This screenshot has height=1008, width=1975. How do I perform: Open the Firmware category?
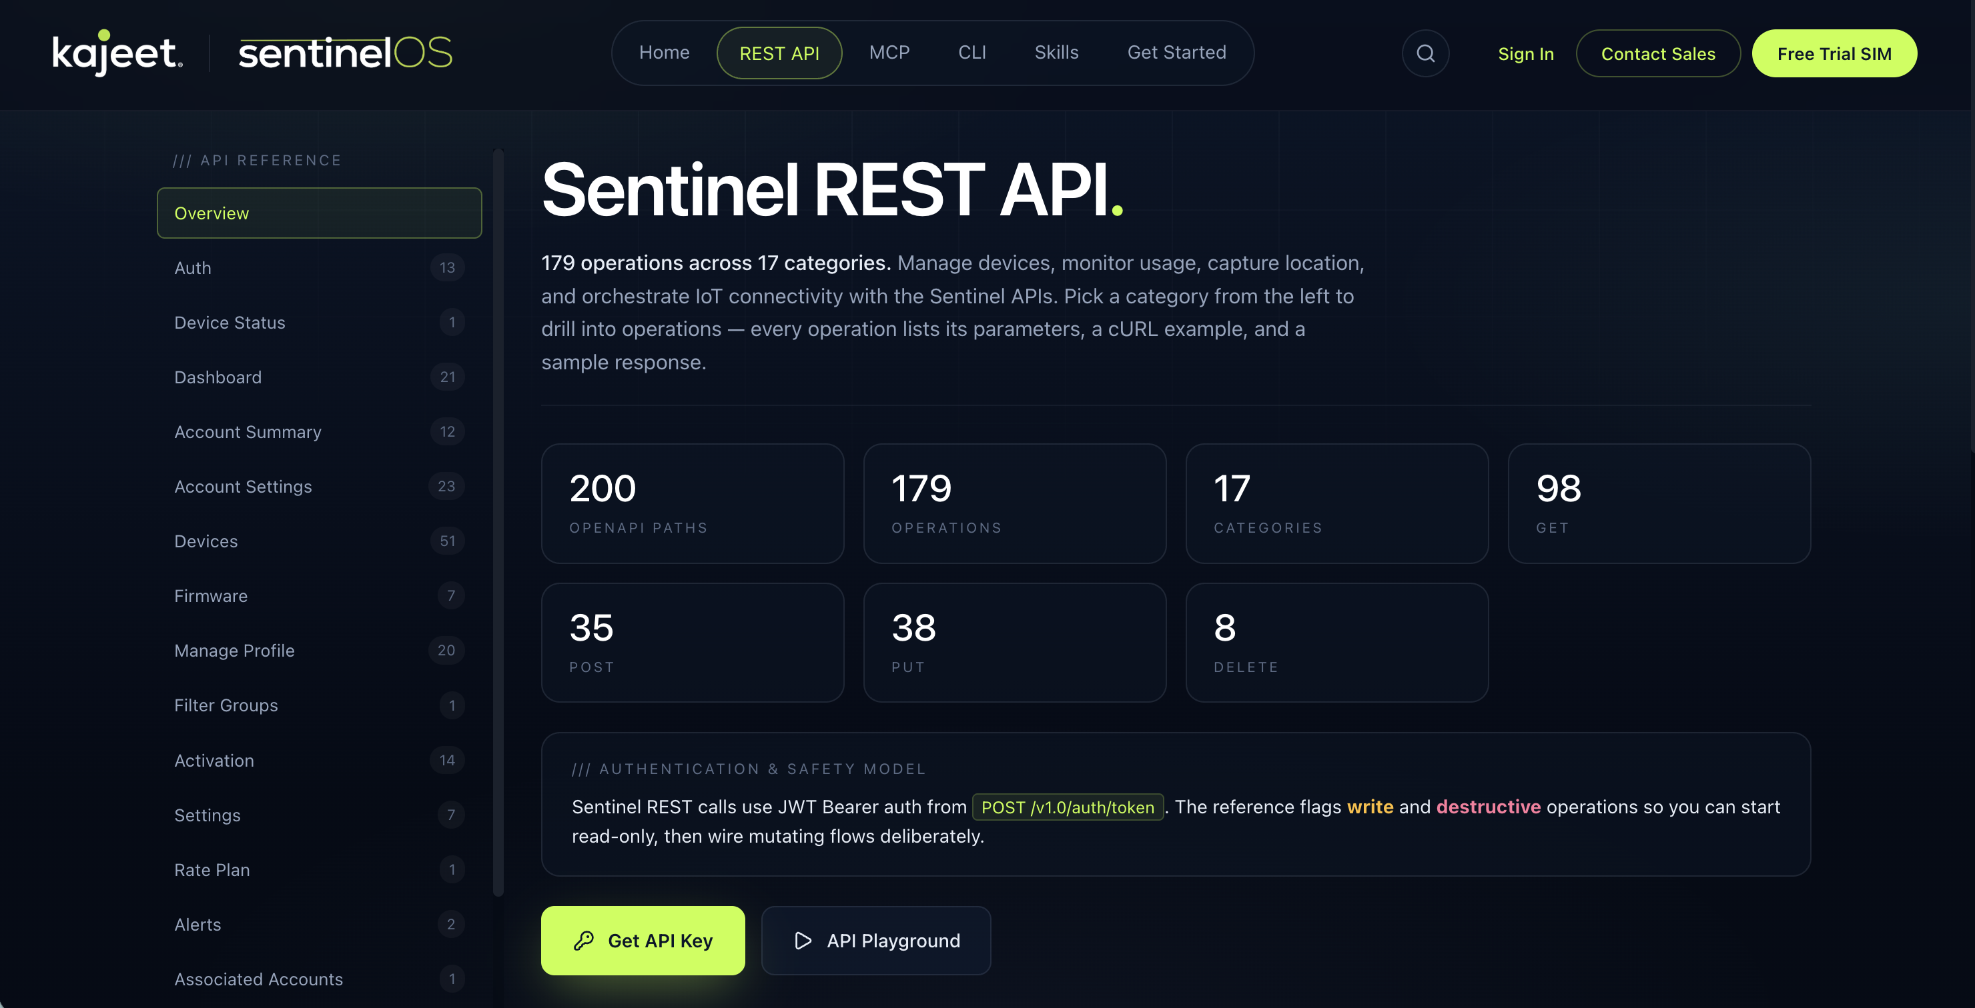point(319,596)
